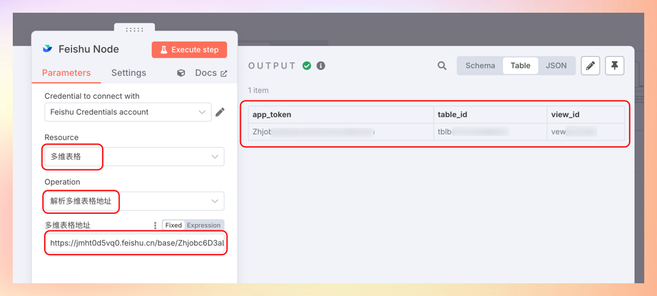The width and height of the screenshot is (657, 296).
Task: Click the output info icon
Action: (x=321, y=66)
